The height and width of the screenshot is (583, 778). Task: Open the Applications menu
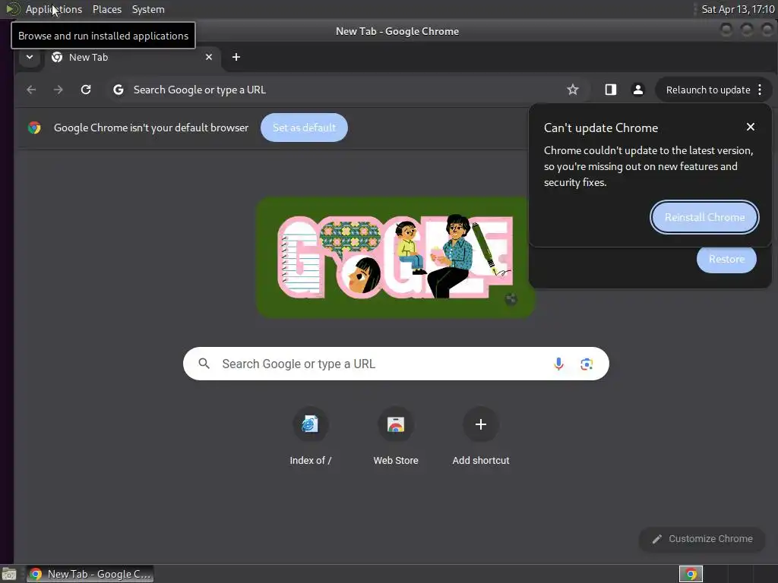pyautogui.click(x=54, y=9)
